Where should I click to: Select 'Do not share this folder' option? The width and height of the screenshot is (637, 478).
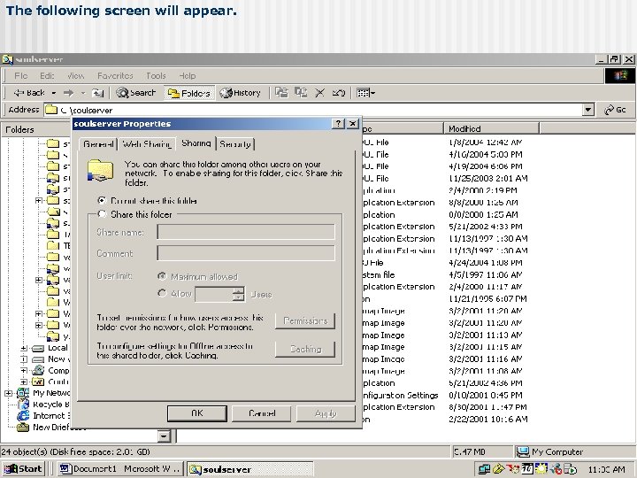pos(103,201)
